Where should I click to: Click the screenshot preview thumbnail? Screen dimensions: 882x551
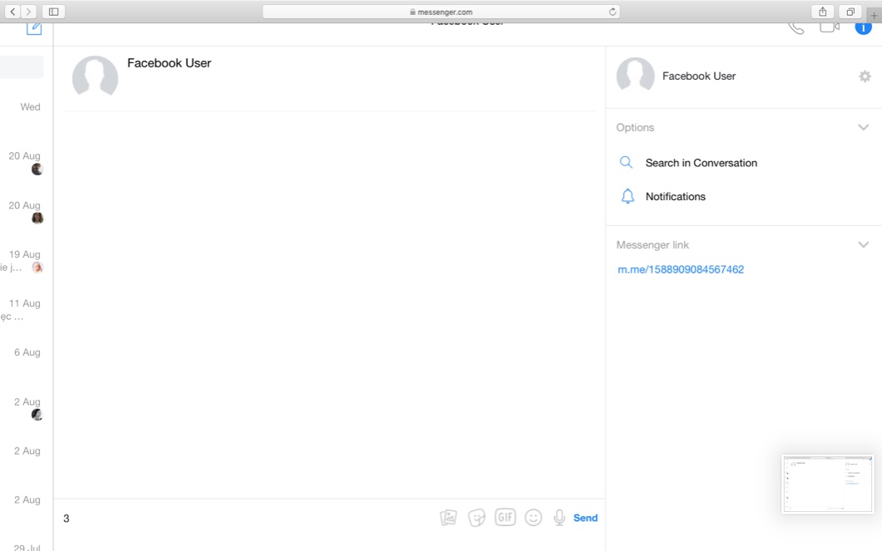(x=827, y=484)
